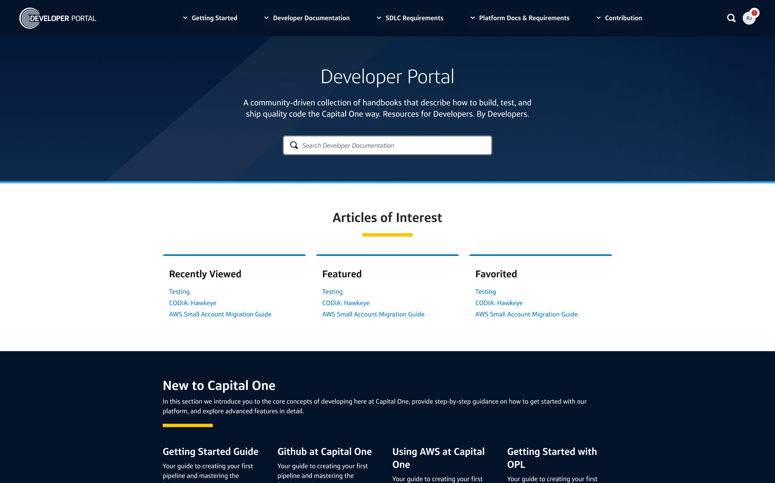Expand Platform Docs & Requirements chevron
Image resolution: width=775 pixels, height=483 pixels.
tap(472, 18)
